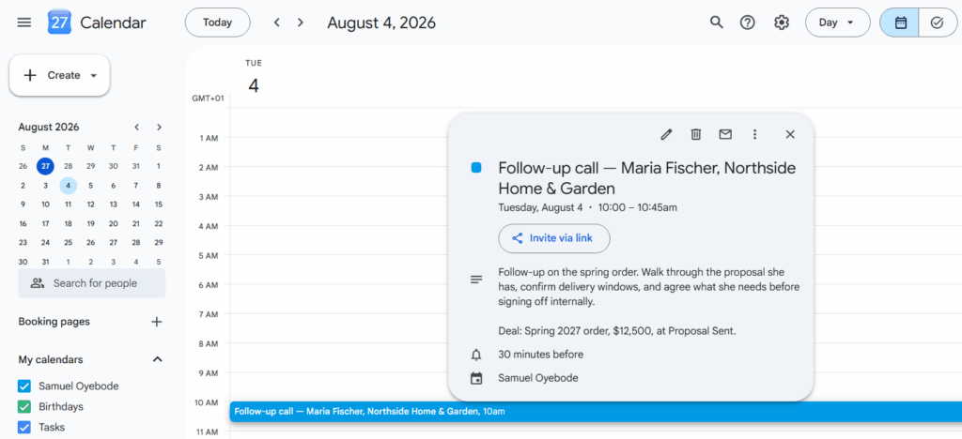The width and height of the screenshot is (962, 439).
Task: Open the Day view dropdown
Action: (x=837, y=23)
